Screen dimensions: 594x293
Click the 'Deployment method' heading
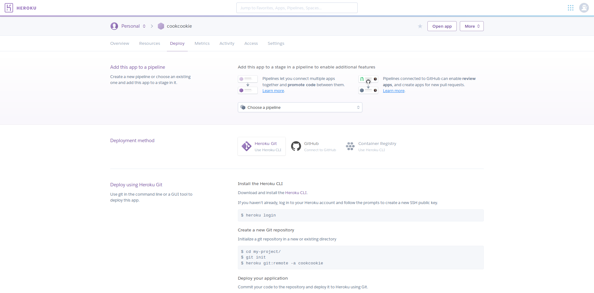pos(132,141)
